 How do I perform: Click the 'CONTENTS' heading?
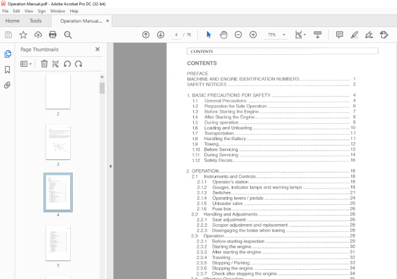(202, 63)
